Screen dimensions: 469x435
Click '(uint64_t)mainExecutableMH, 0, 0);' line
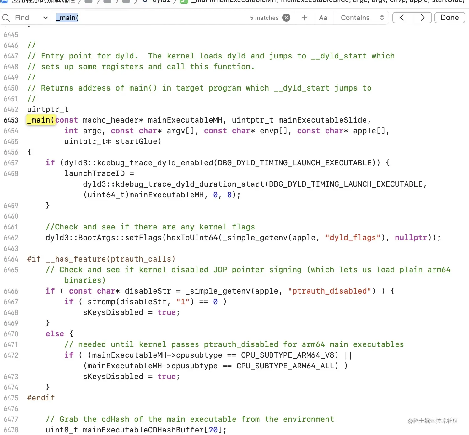(162, 195)
